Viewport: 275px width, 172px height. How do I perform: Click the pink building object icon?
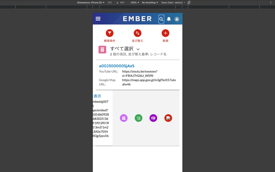(102, 49)
